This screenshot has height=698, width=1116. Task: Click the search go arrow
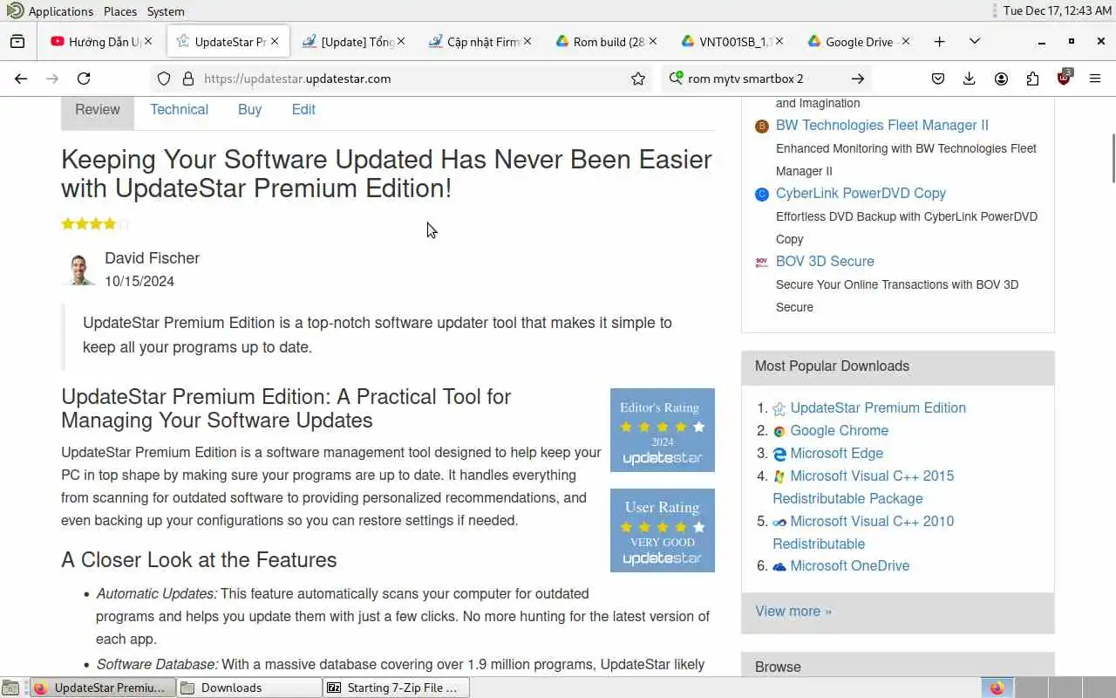click(x=858, y=79)
